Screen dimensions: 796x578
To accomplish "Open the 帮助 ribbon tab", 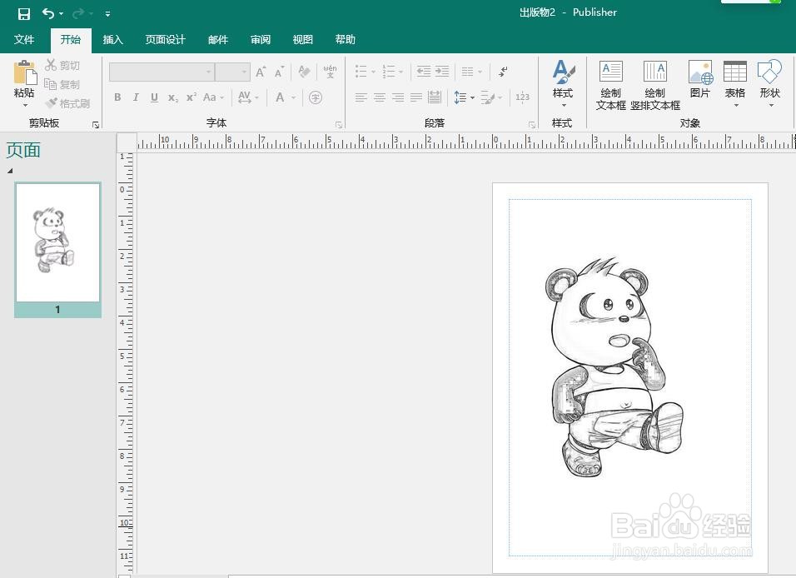I will click(x=346, y=39).
